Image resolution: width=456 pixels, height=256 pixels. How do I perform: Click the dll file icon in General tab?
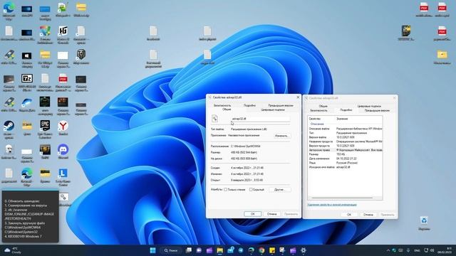[214, 119]
